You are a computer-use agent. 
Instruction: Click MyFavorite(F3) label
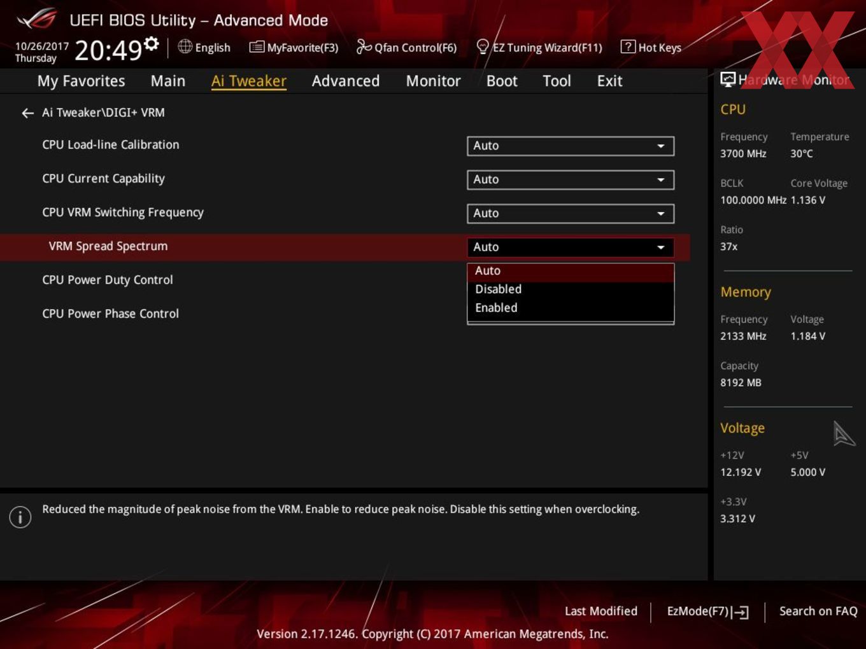[302, 48]
